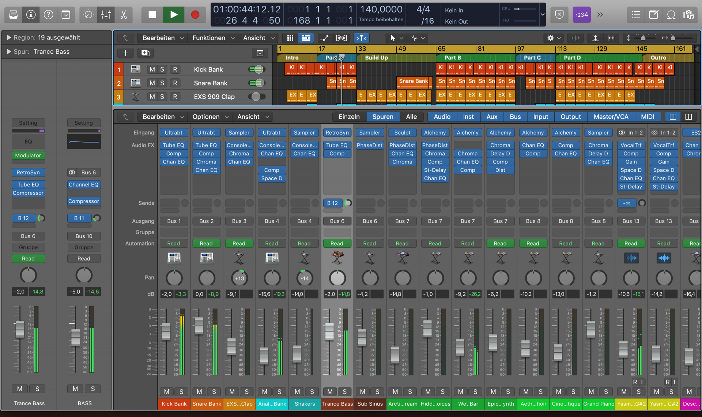Screen dimensions: 702x417
Task: Open the LCD display mode dropdown arrow
Action: point(543,15)
